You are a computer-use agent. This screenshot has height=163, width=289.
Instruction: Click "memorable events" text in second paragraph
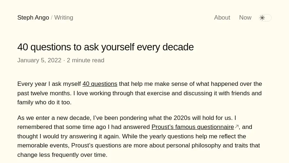coord(43,146)
